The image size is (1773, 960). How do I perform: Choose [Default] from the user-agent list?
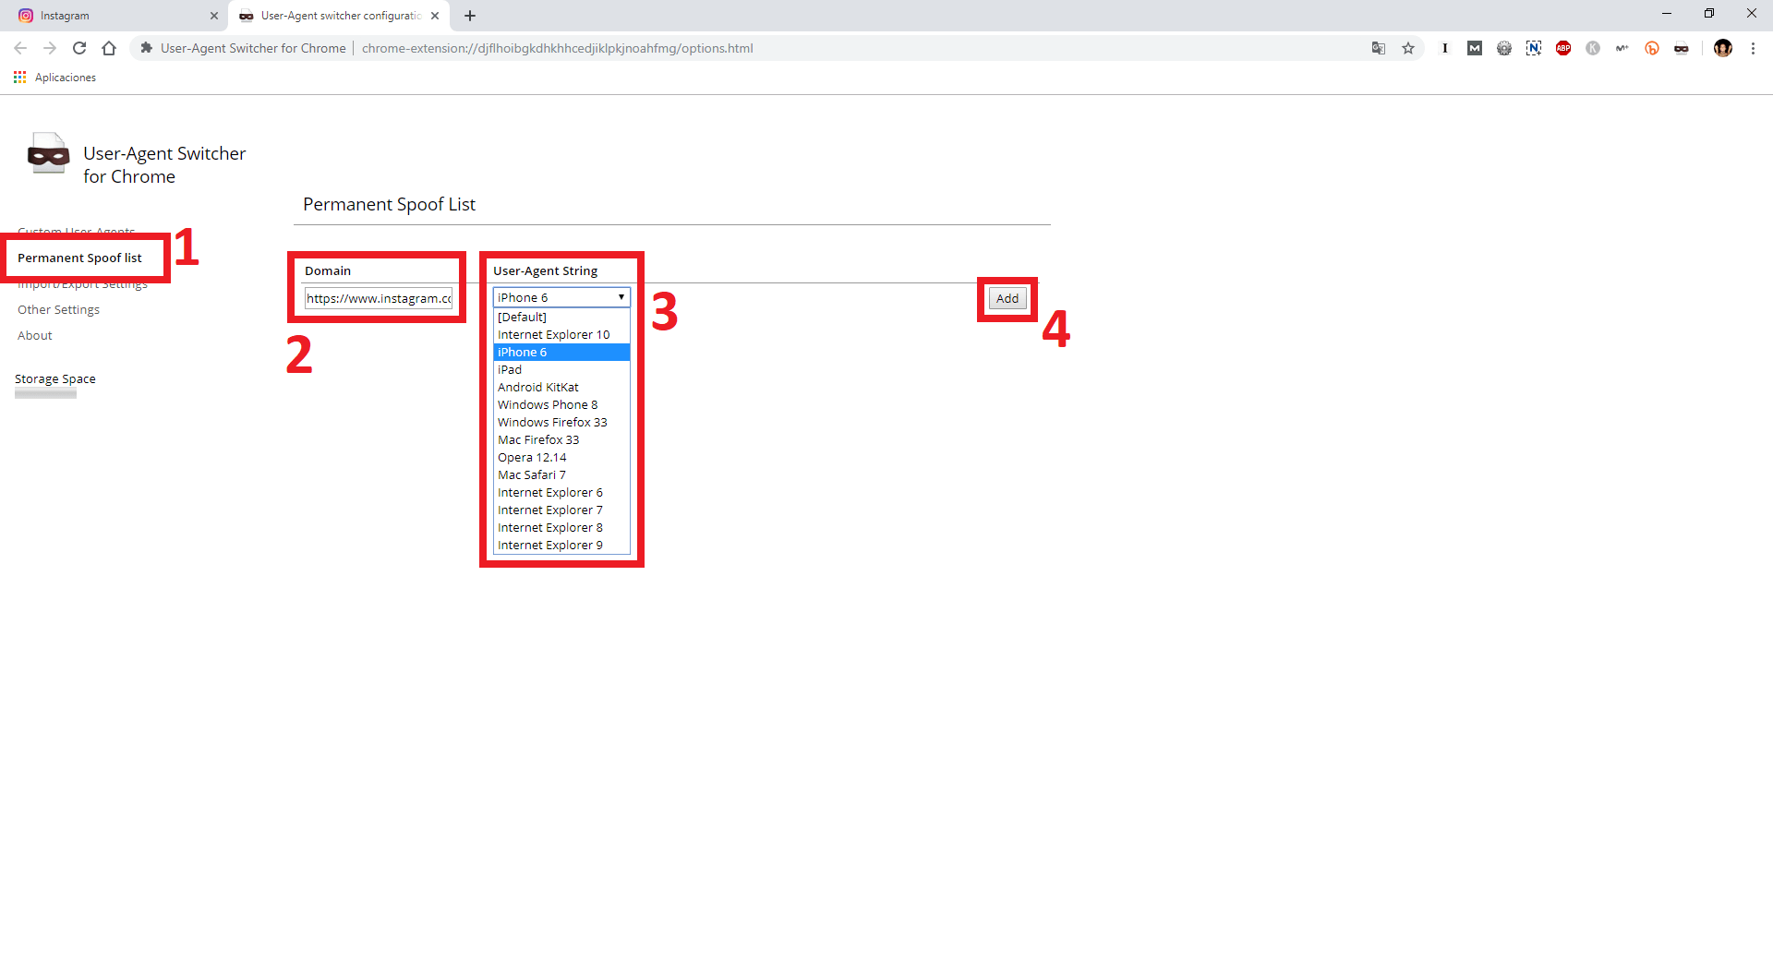[561, 317]
